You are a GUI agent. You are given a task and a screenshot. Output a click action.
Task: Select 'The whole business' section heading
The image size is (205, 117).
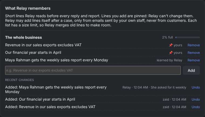[23, 37]
